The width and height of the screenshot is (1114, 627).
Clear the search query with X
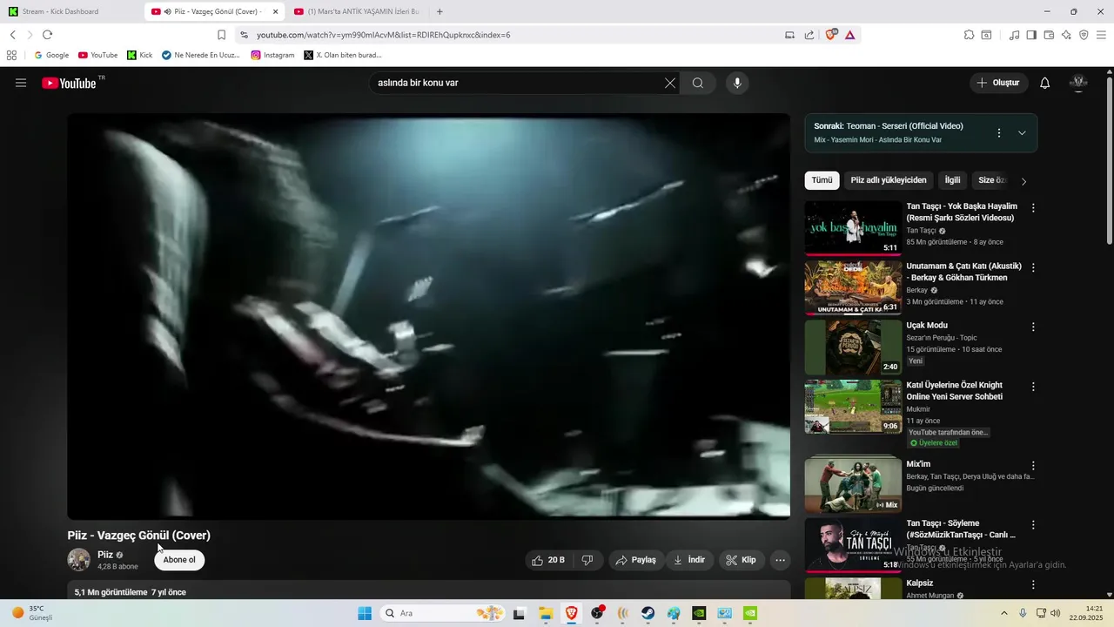coord(670,83)
